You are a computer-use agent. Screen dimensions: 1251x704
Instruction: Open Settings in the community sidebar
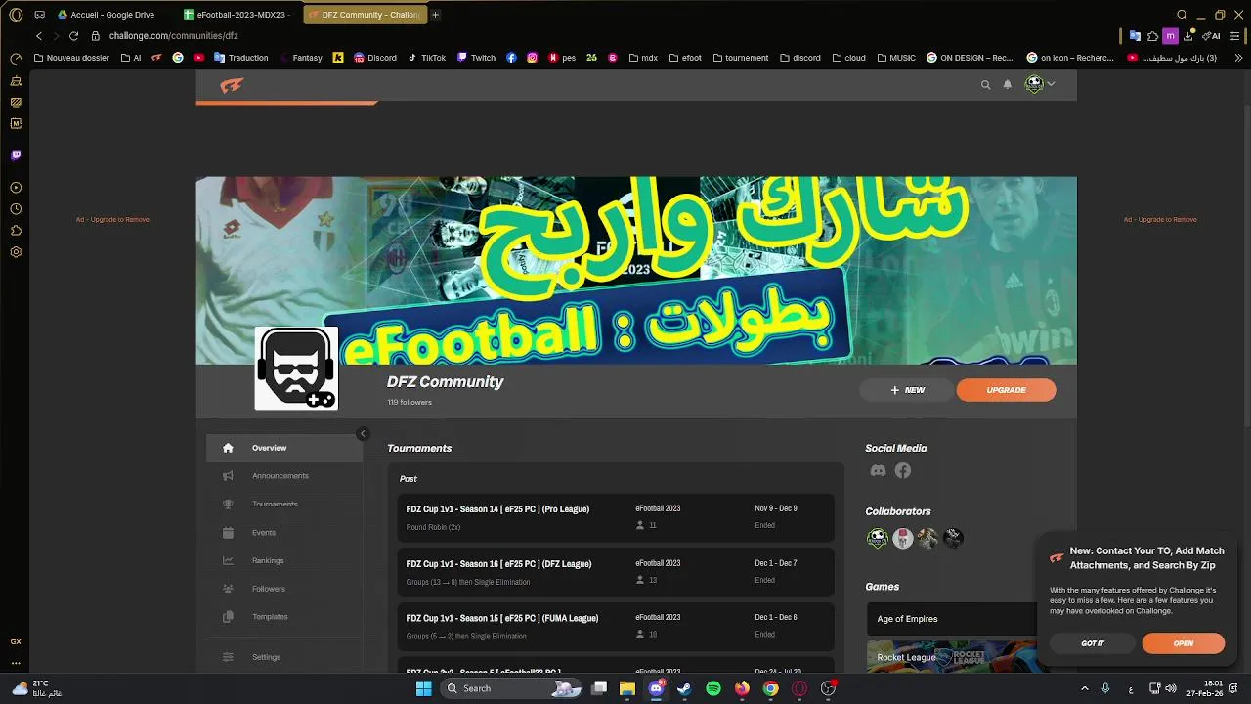coord(284,657)
